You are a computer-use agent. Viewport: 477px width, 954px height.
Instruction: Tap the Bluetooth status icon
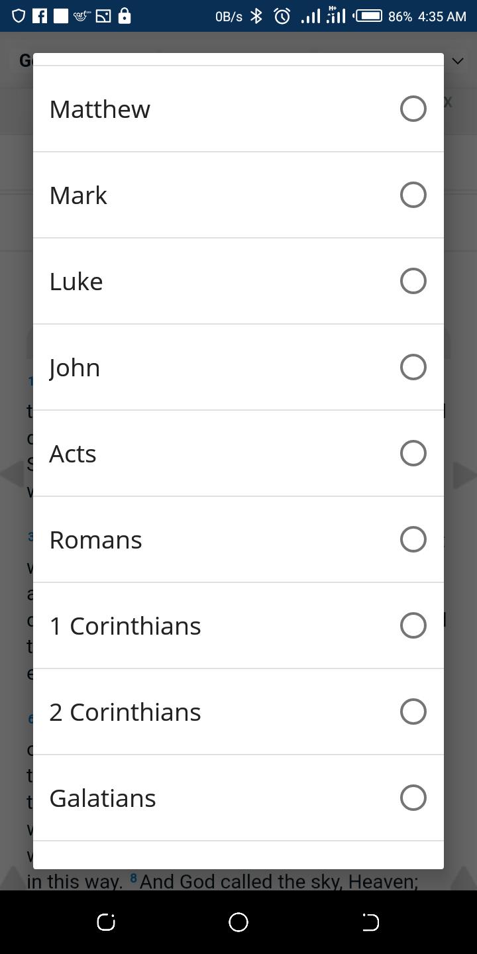tap(256, 16)
